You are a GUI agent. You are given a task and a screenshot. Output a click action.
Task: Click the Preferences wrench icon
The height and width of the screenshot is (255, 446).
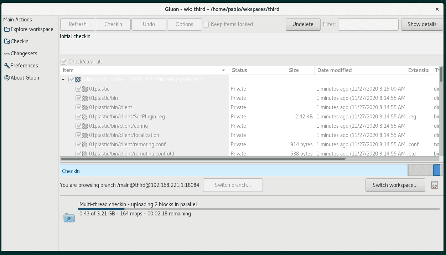[x=7, y=66]
